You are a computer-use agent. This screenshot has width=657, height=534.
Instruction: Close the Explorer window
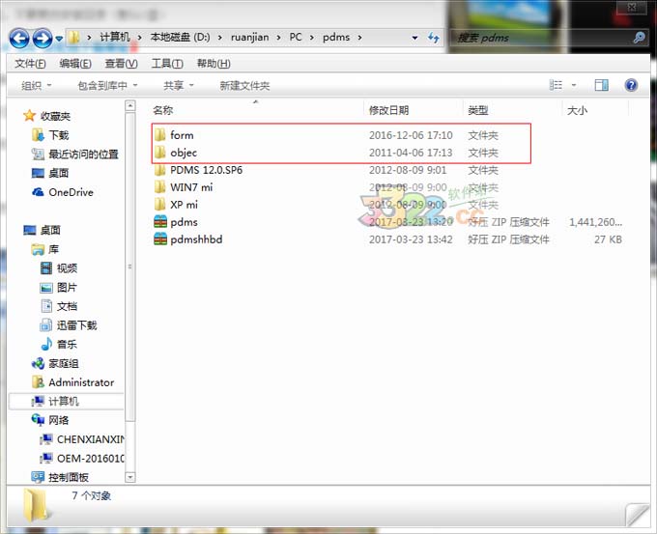click(x=632, y=7)
